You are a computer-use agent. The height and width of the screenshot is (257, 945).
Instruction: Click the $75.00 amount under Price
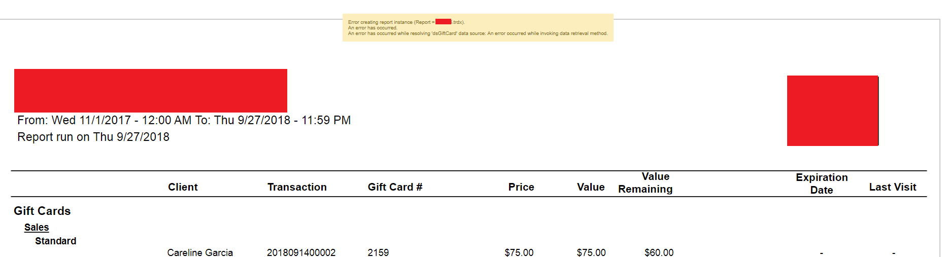[x=519, y=252]
